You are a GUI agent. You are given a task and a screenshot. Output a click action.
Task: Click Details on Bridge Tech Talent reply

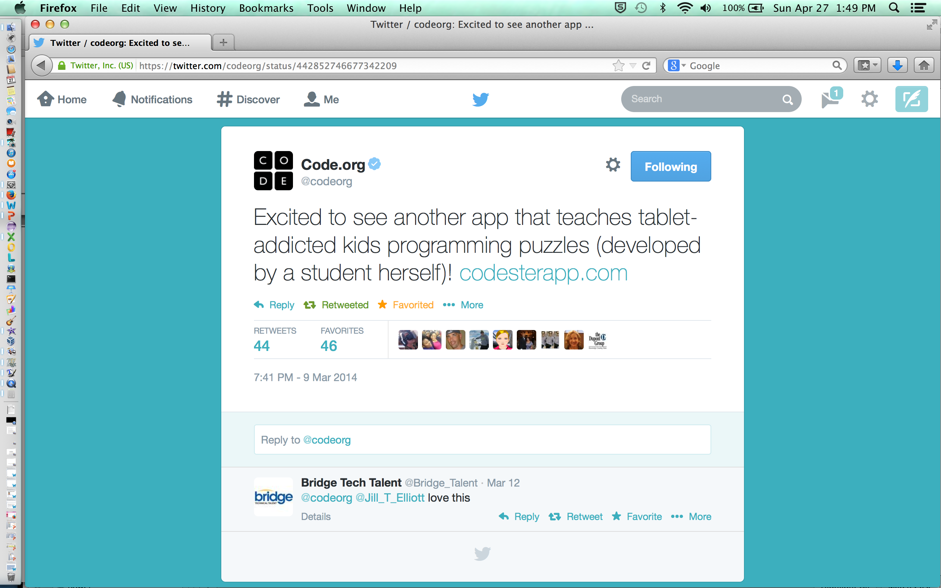pos(316,516)
